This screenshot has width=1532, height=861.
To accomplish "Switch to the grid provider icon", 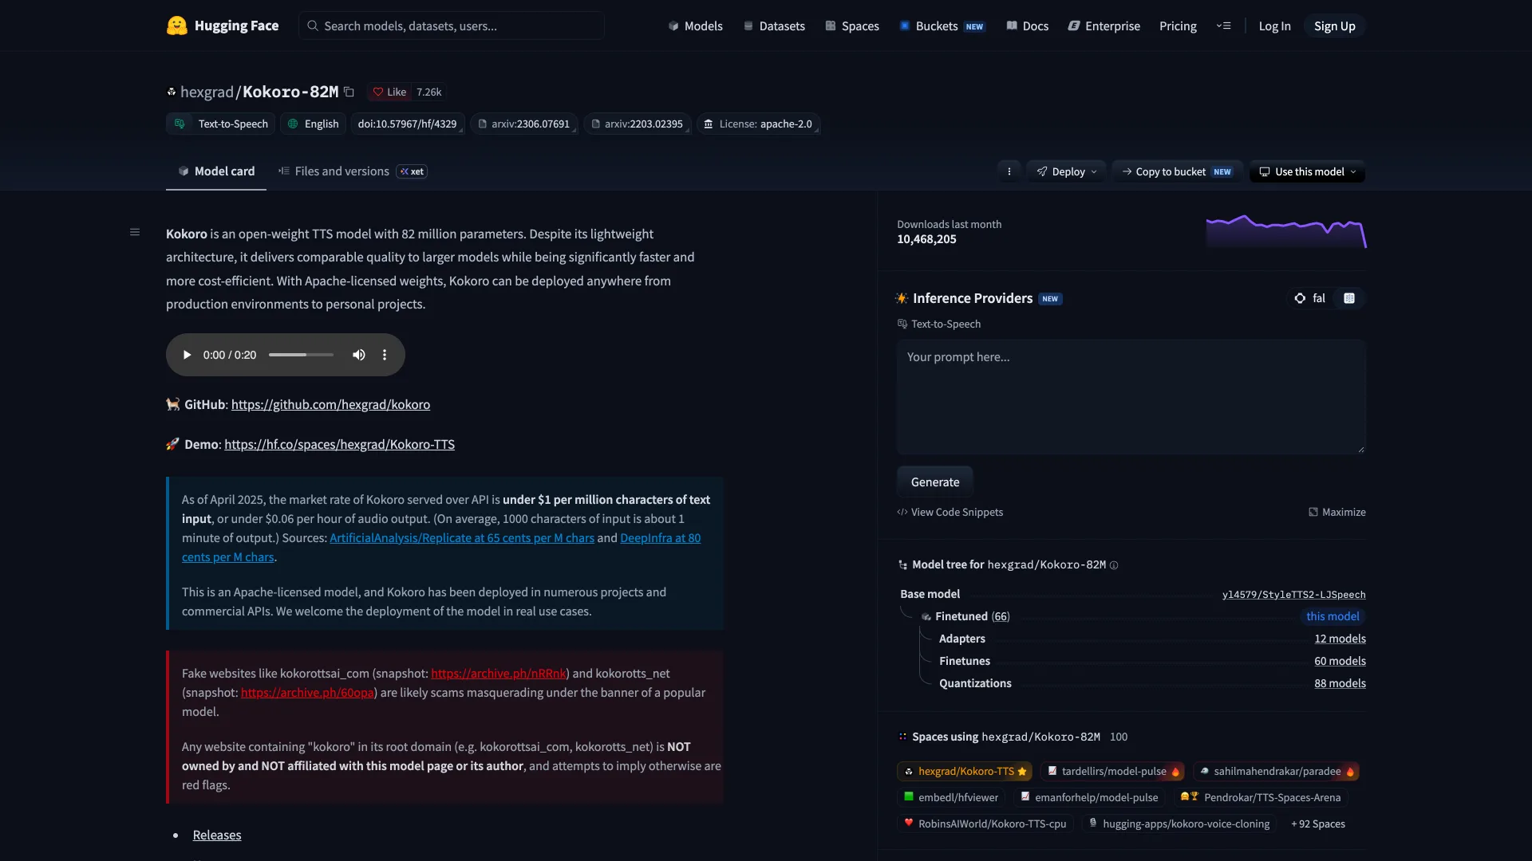I will (1349, 298).
